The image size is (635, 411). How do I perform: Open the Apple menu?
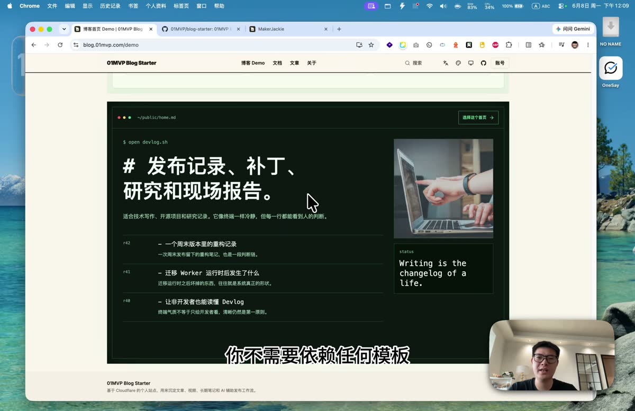[x=10, y=6]
